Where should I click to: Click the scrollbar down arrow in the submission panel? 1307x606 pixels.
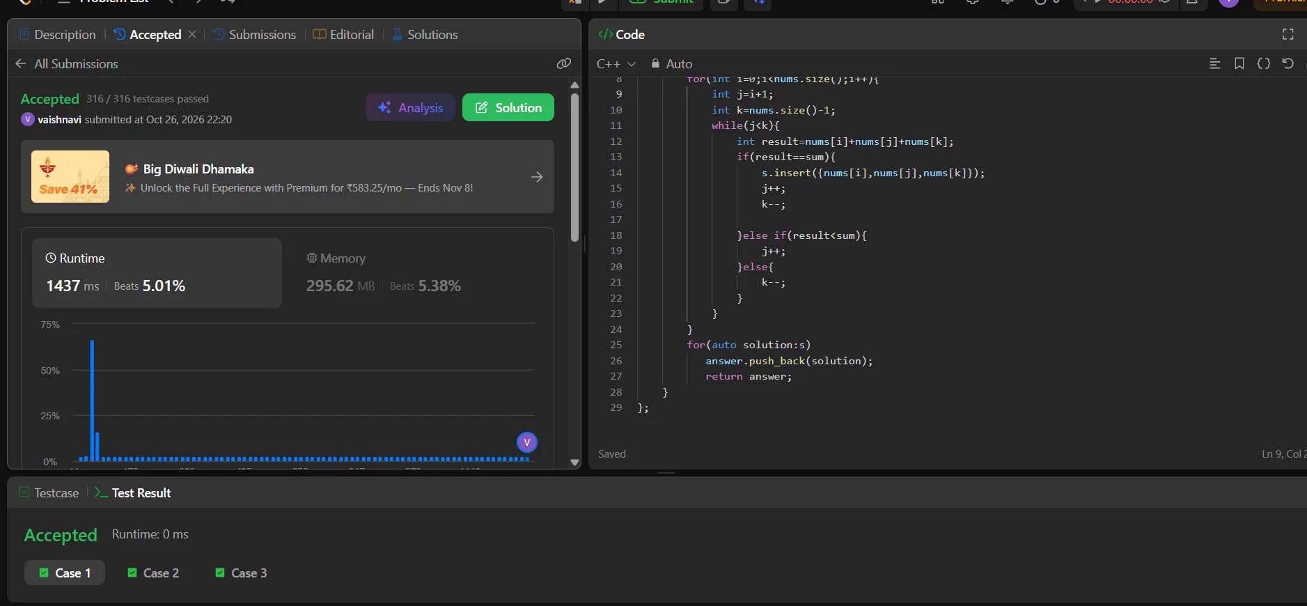[574, 462]
